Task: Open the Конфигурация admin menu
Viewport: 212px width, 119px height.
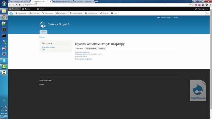Action: pos(76,13)
